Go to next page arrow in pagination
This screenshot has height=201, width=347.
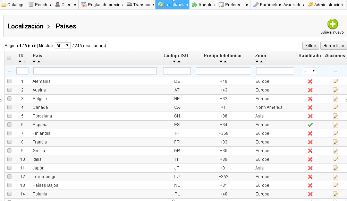click(29, 46)
